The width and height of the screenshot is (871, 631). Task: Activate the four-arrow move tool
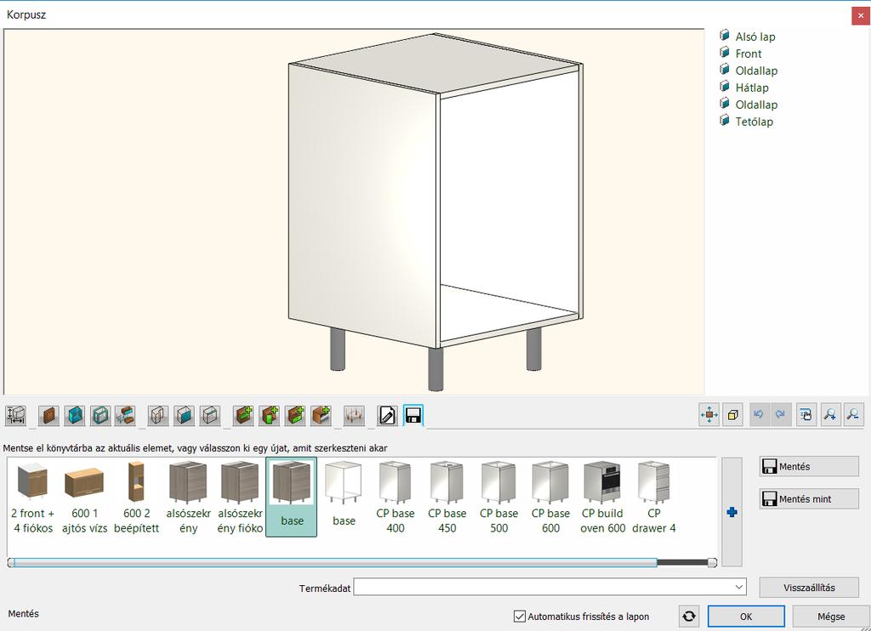point(709,414)
